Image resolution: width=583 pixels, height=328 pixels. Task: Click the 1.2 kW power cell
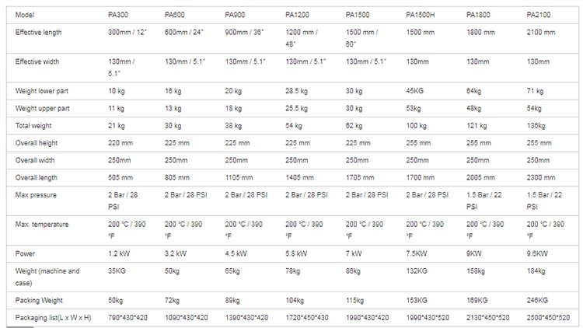point(117,253)
